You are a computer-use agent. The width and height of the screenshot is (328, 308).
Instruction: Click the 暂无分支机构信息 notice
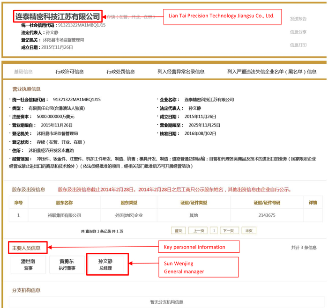coord(167,302)
